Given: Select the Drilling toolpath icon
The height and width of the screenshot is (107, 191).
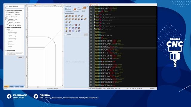Looking at the screenshot, I should pos(73,16).
